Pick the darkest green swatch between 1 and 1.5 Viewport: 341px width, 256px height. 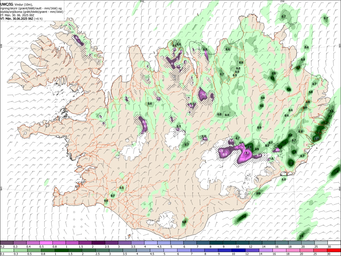click(61, 250)
